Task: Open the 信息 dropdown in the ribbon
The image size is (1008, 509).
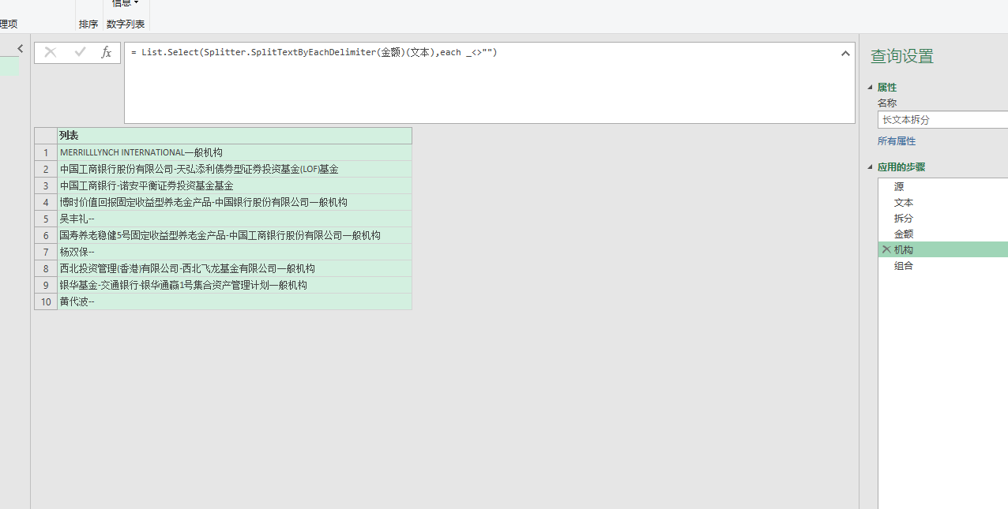Action: tap(125, 3)
